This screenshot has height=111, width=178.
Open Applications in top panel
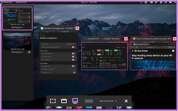point(21,2)
